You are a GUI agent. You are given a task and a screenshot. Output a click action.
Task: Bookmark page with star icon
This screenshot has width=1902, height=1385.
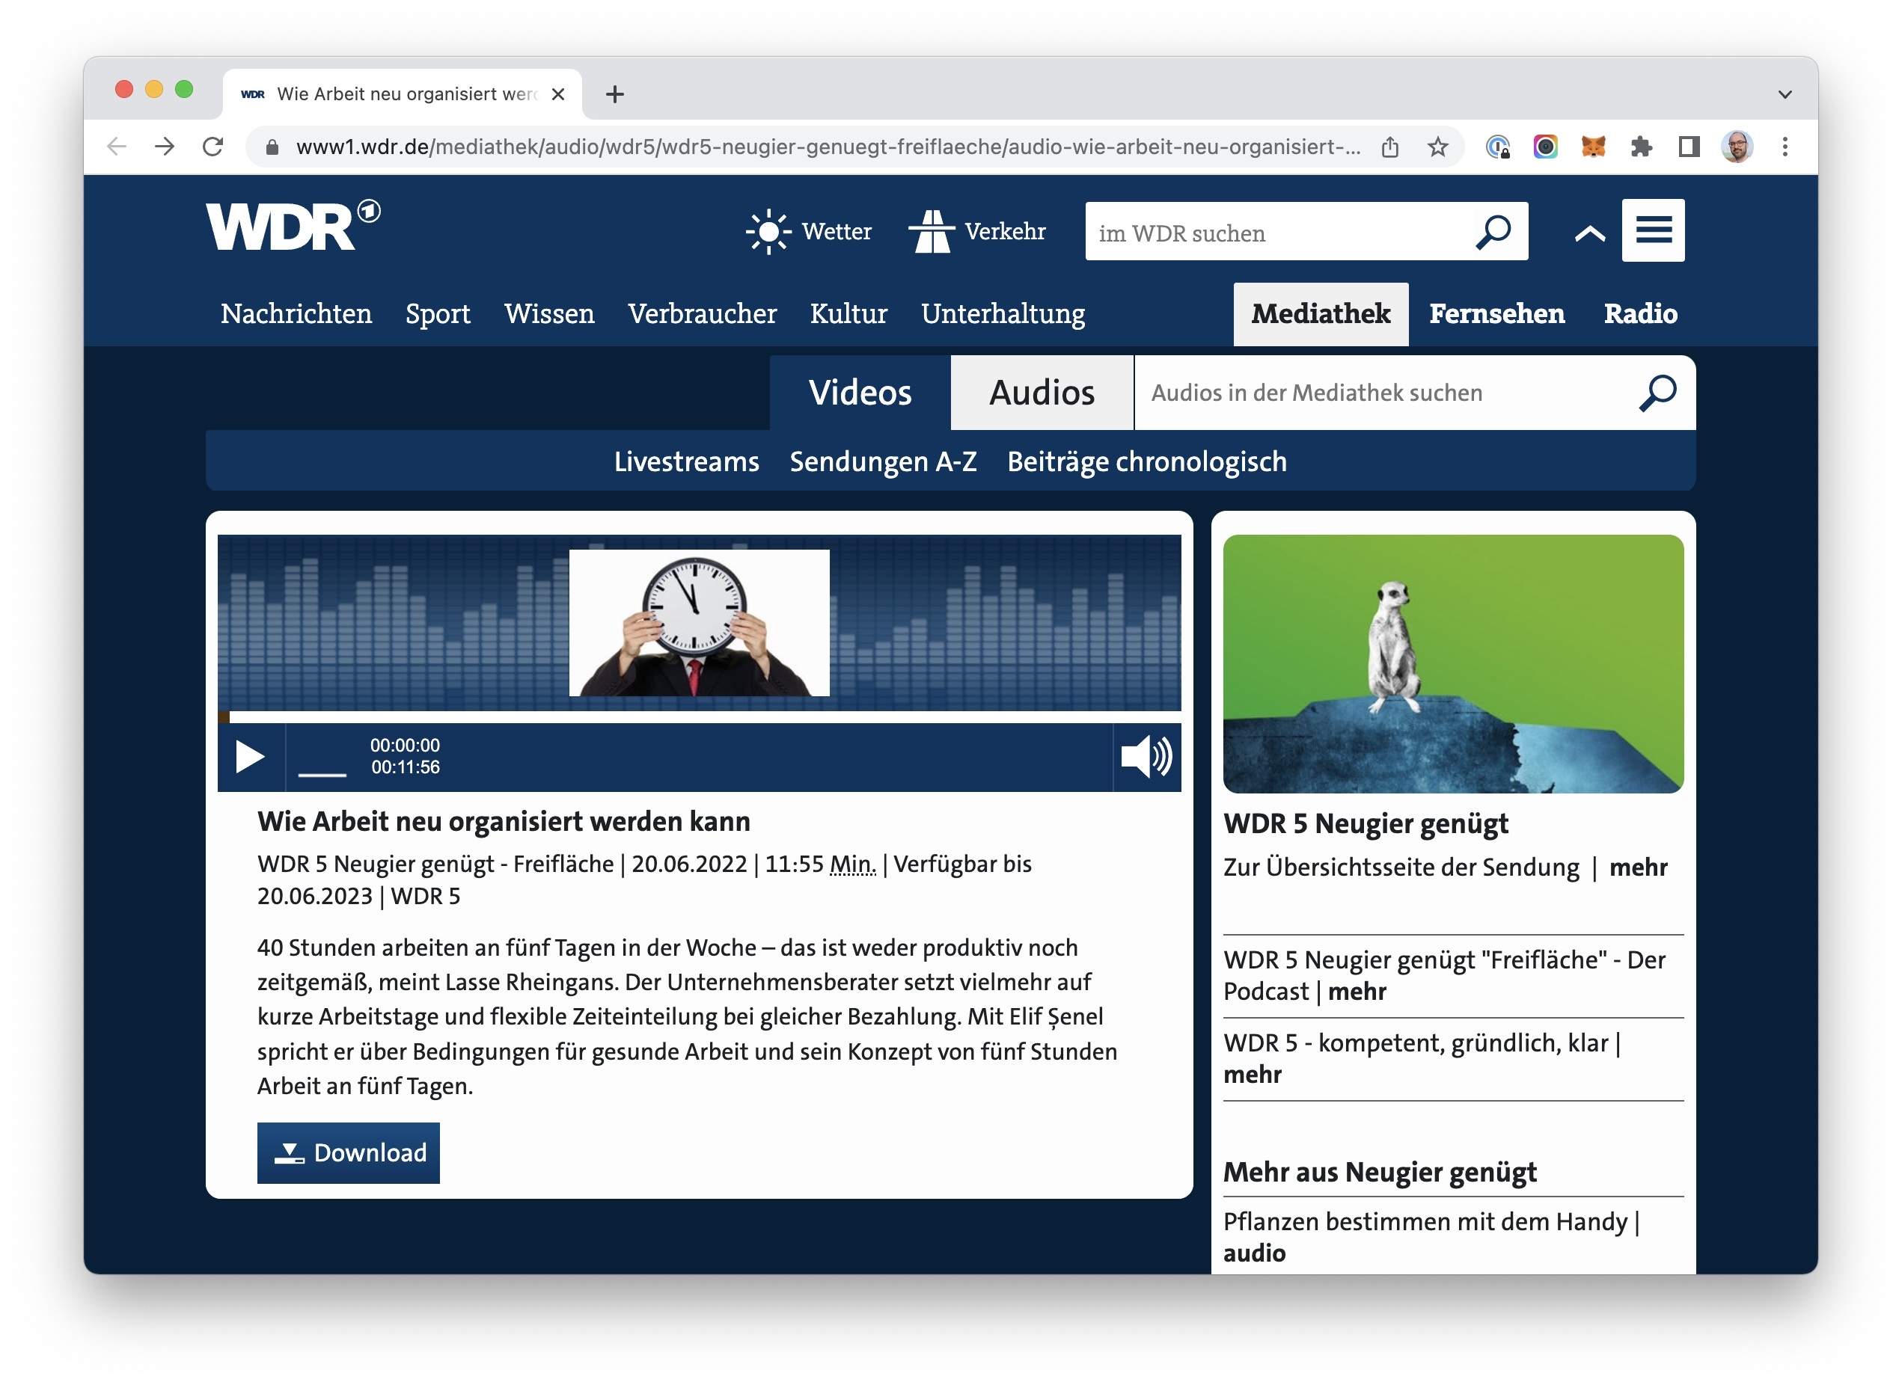tap(1437, 147)
